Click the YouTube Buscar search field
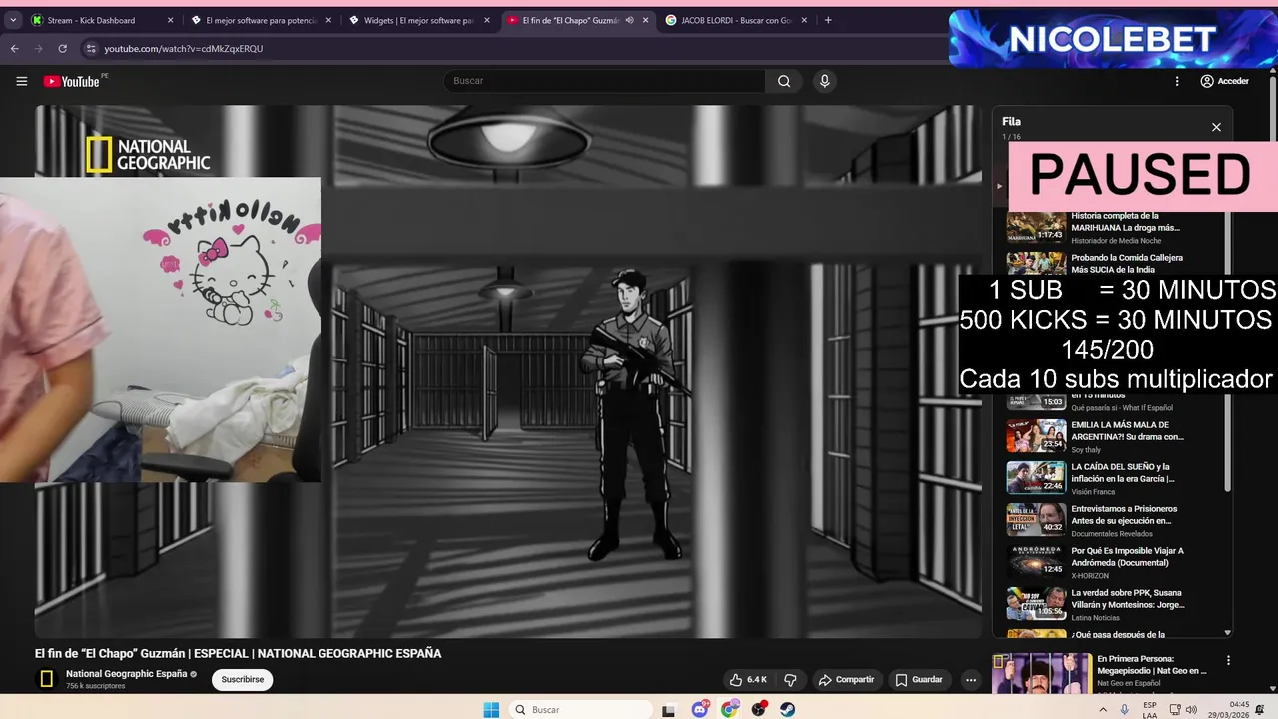Image resolution: width=1278 pixels, height=719 pixels. pyautogui.click(x=604, y=81)
